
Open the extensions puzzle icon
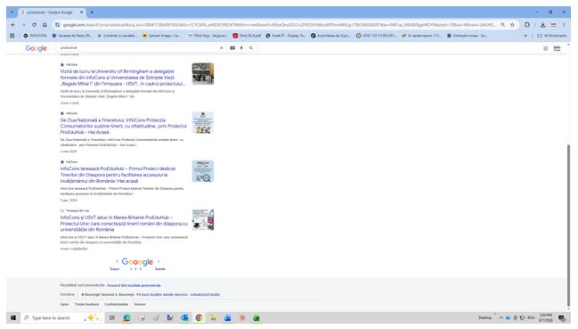[x=527, y=25]
